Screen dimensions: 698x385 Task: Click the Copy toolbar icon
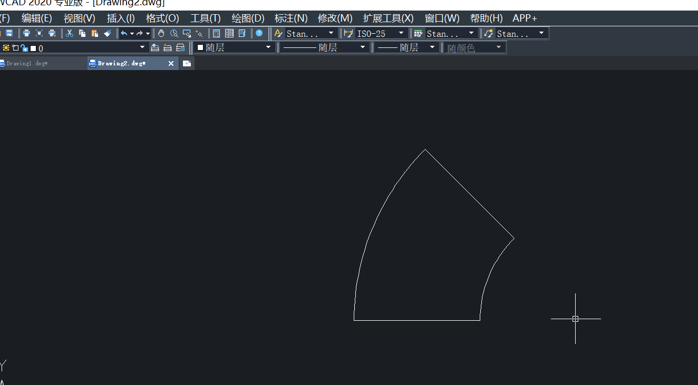82,33
